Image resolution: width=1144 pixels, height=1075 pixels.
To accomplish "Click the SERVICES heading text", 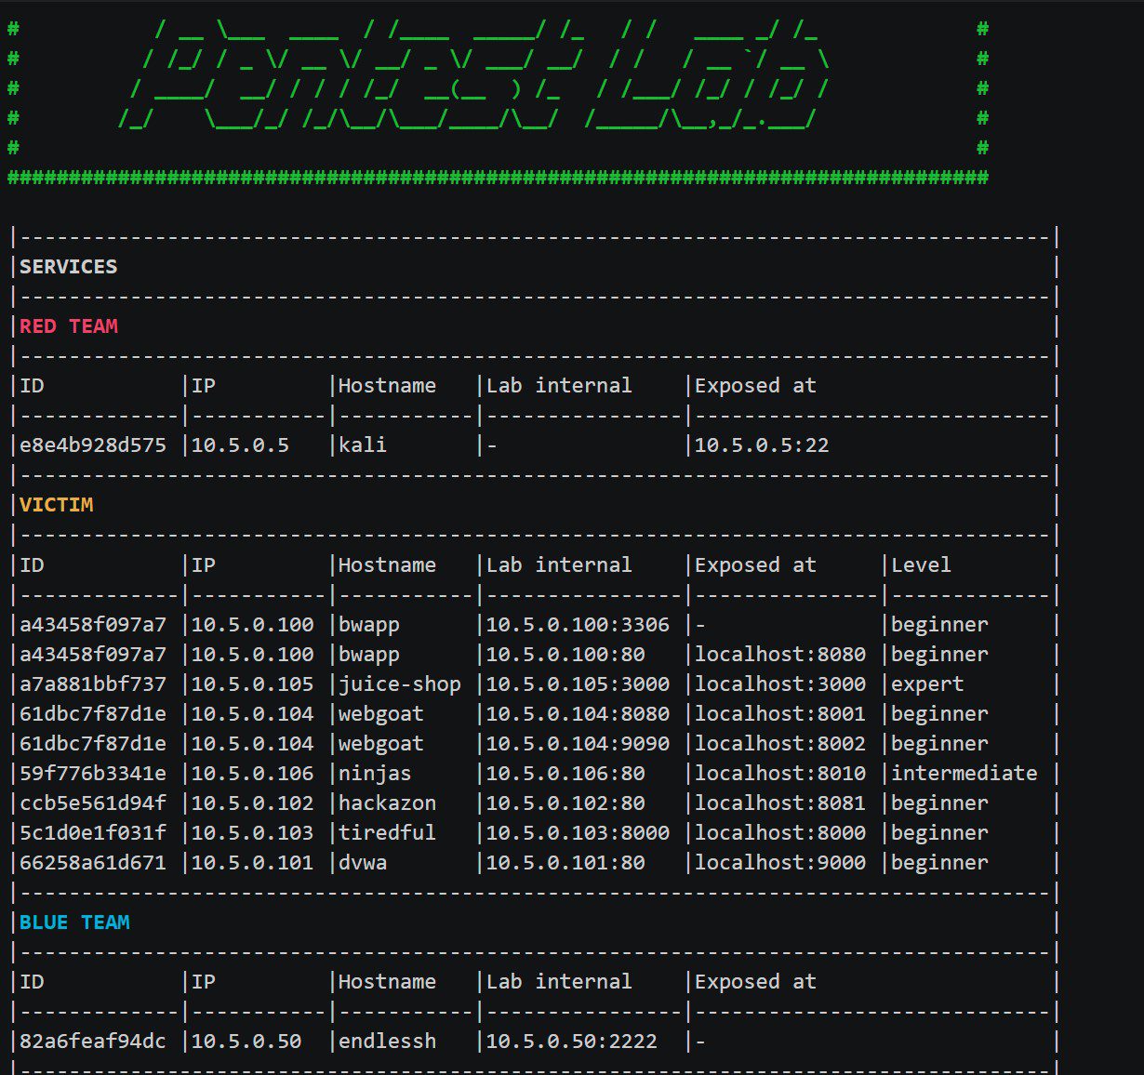I will [69, 267].
